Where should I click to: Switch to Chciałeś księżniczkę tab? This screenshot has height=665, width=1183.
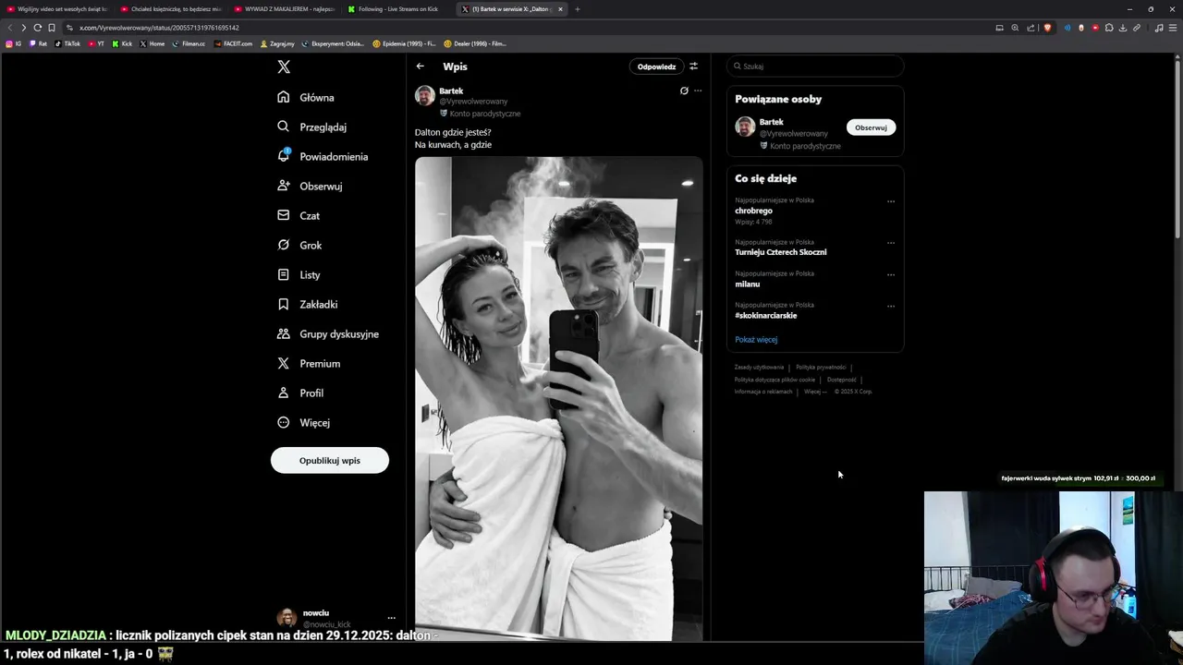171,9
